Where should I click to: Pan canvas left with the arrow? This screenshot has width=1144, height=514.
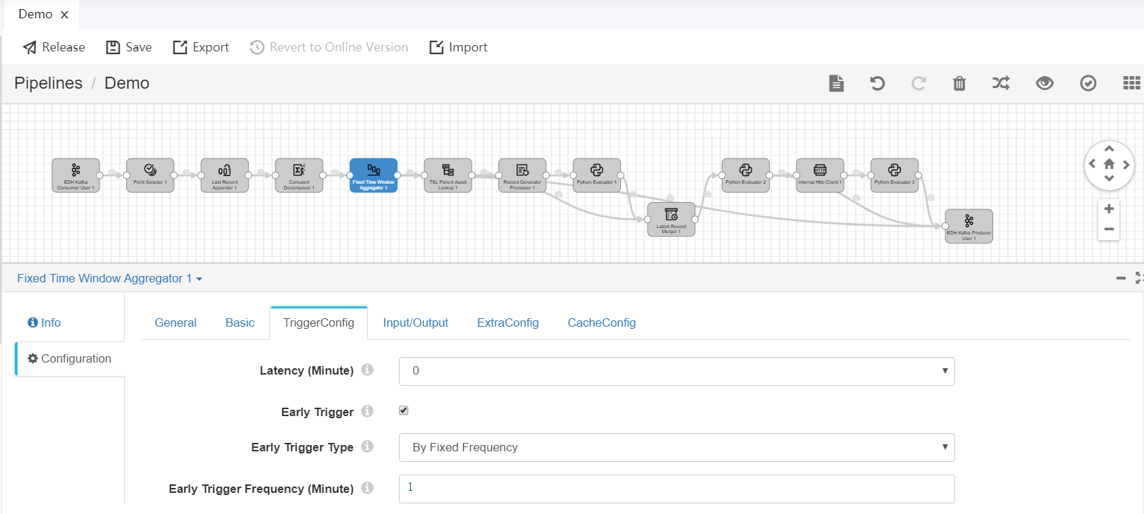coord(1092,164)
